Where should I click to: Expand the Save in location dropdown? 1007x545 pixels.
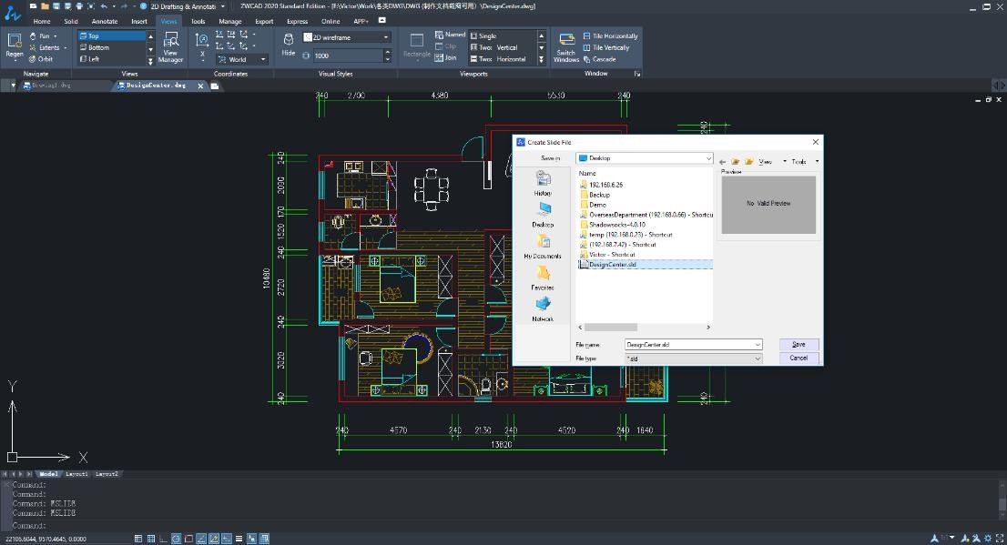(708, 158)
